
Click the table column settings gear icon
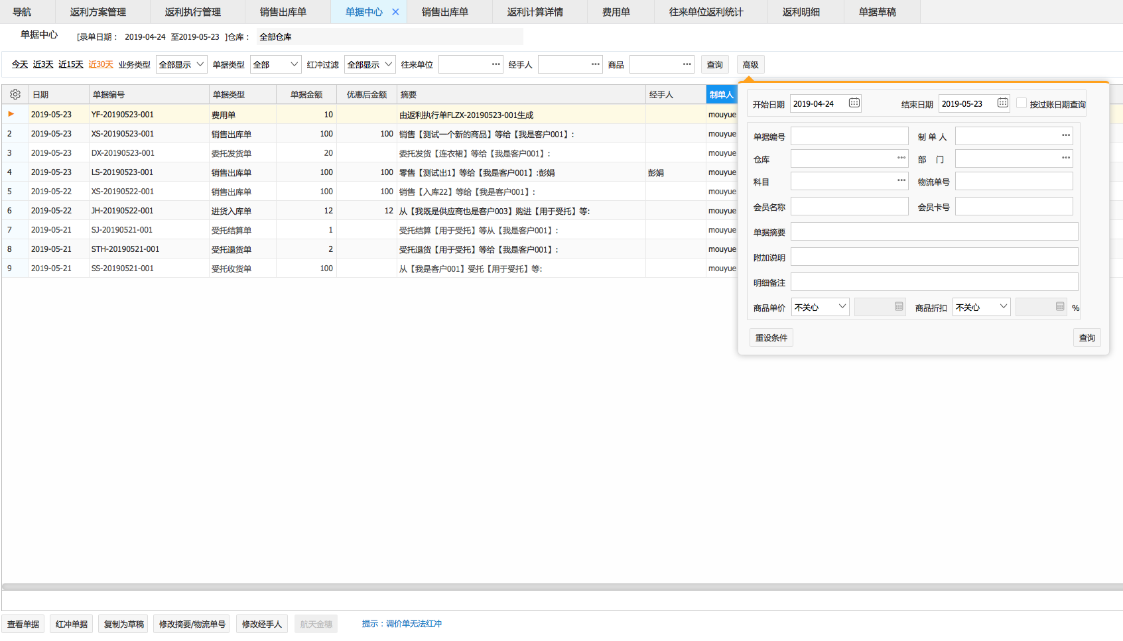pos(15,95)
